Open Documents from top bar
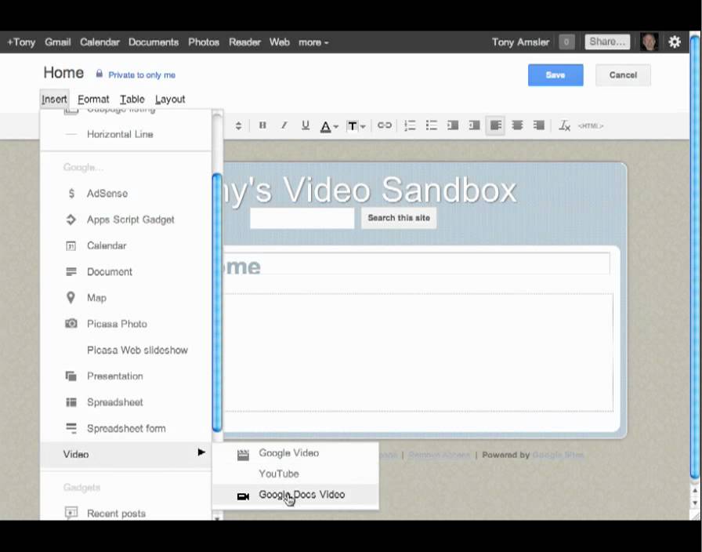The image size is (702, 552). tap(154, 42)
